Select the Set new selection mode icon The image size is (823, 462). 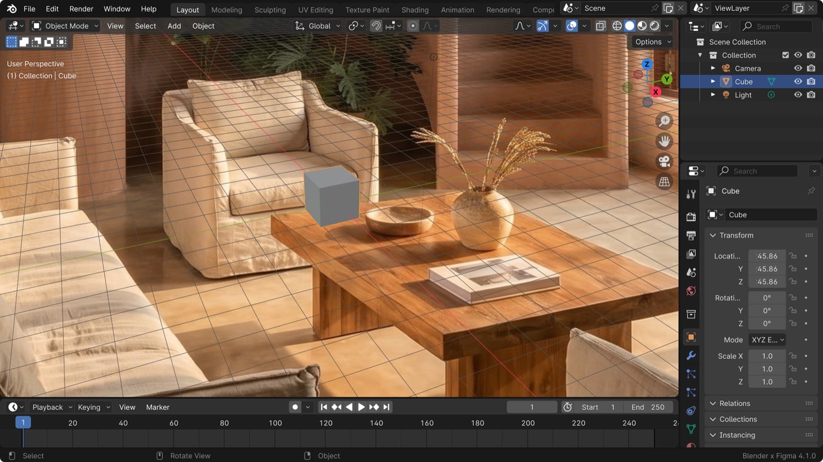click(11, 42)
